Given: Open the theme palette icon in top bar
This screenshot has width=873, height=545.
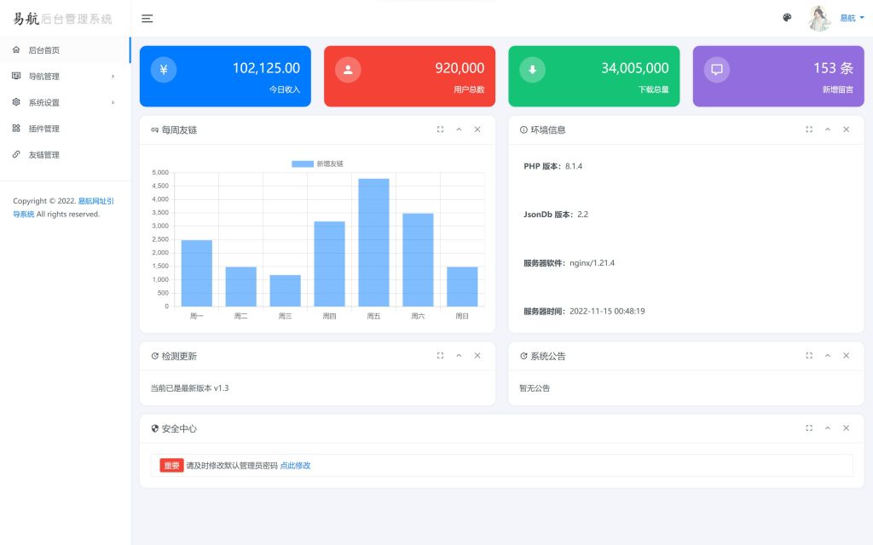Looking at the screenshot, I should (x=786, y=18).
